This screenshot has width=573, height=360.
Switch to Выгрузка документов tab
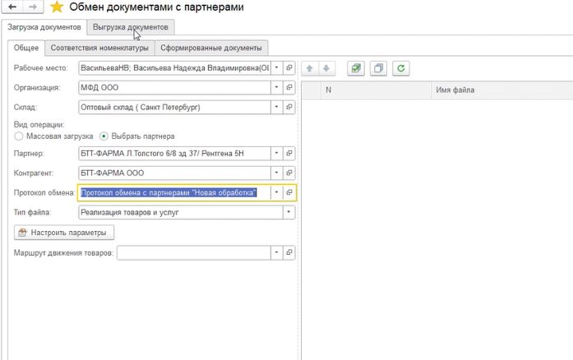click(x=131, y=27)
